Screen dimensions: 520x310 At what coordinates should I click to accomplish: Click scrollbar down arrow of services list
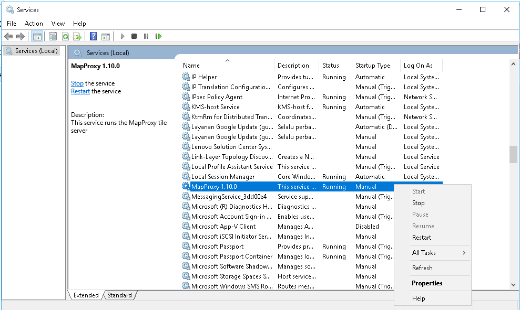point(513,284)
